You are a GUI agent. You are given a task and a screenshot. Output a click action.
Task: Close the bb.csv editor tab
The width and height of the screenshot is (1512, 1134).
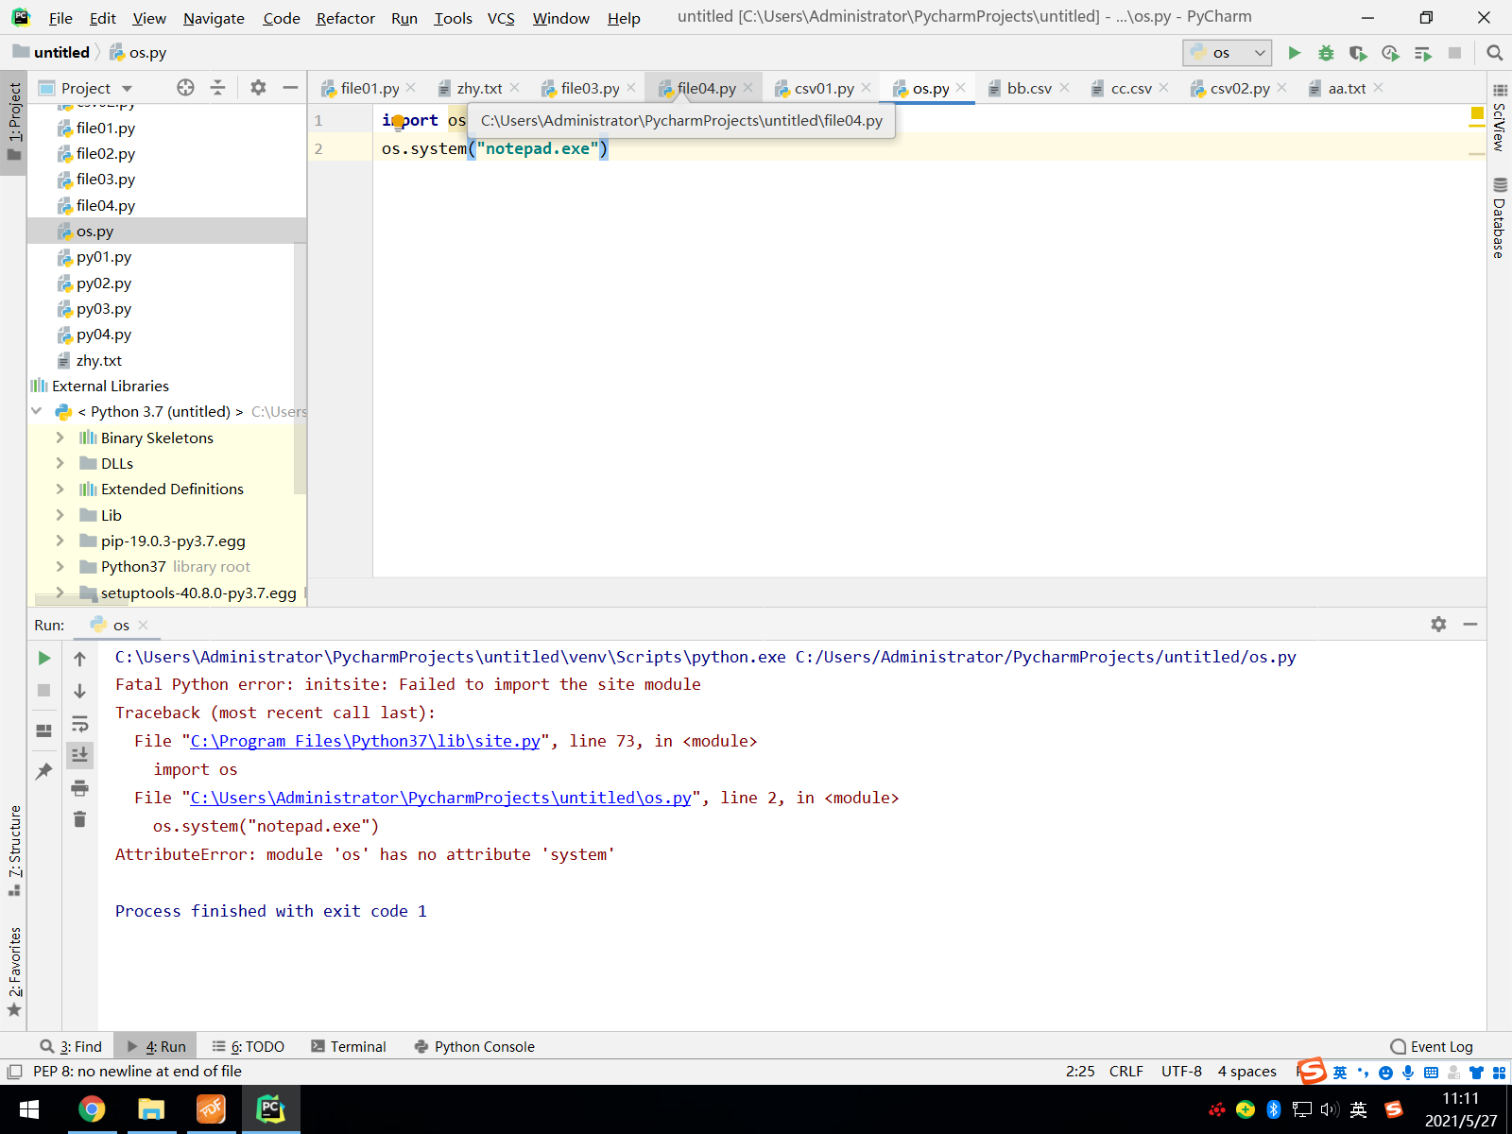coord(1064,88)
